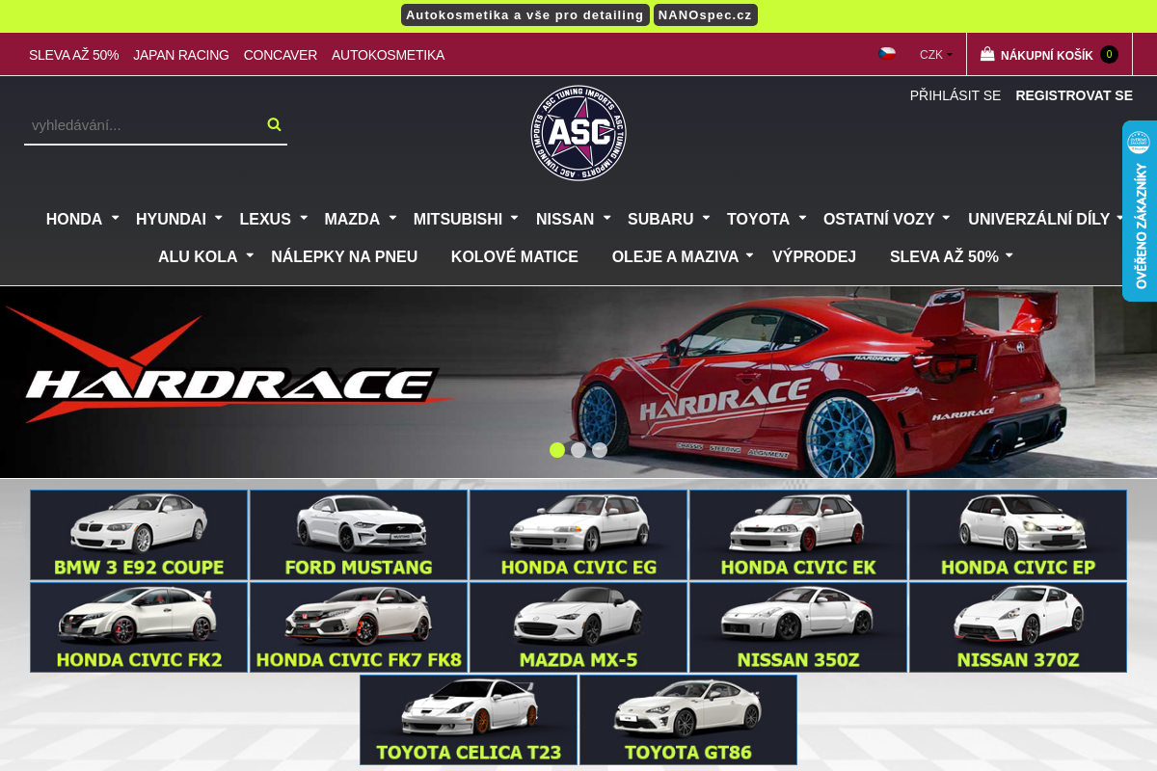
Task: Expand the Mazda menu arrow
Action: pos(392,218)
